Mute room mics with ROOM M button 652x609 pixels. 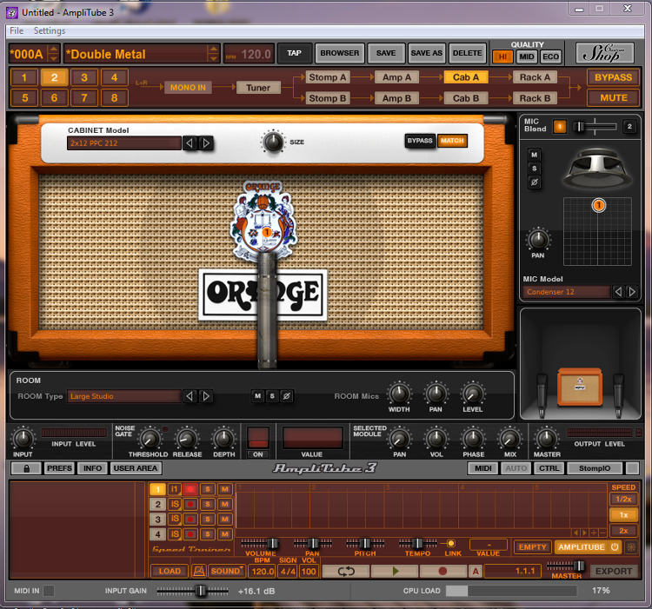[x=258, y=396]
